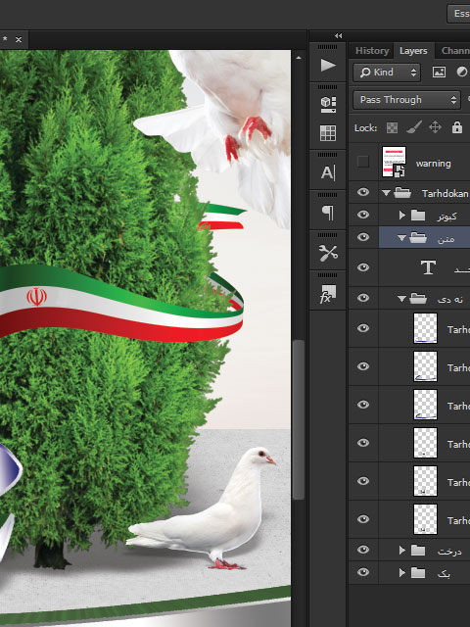Collapse panels with double-arrow icon

338,36
